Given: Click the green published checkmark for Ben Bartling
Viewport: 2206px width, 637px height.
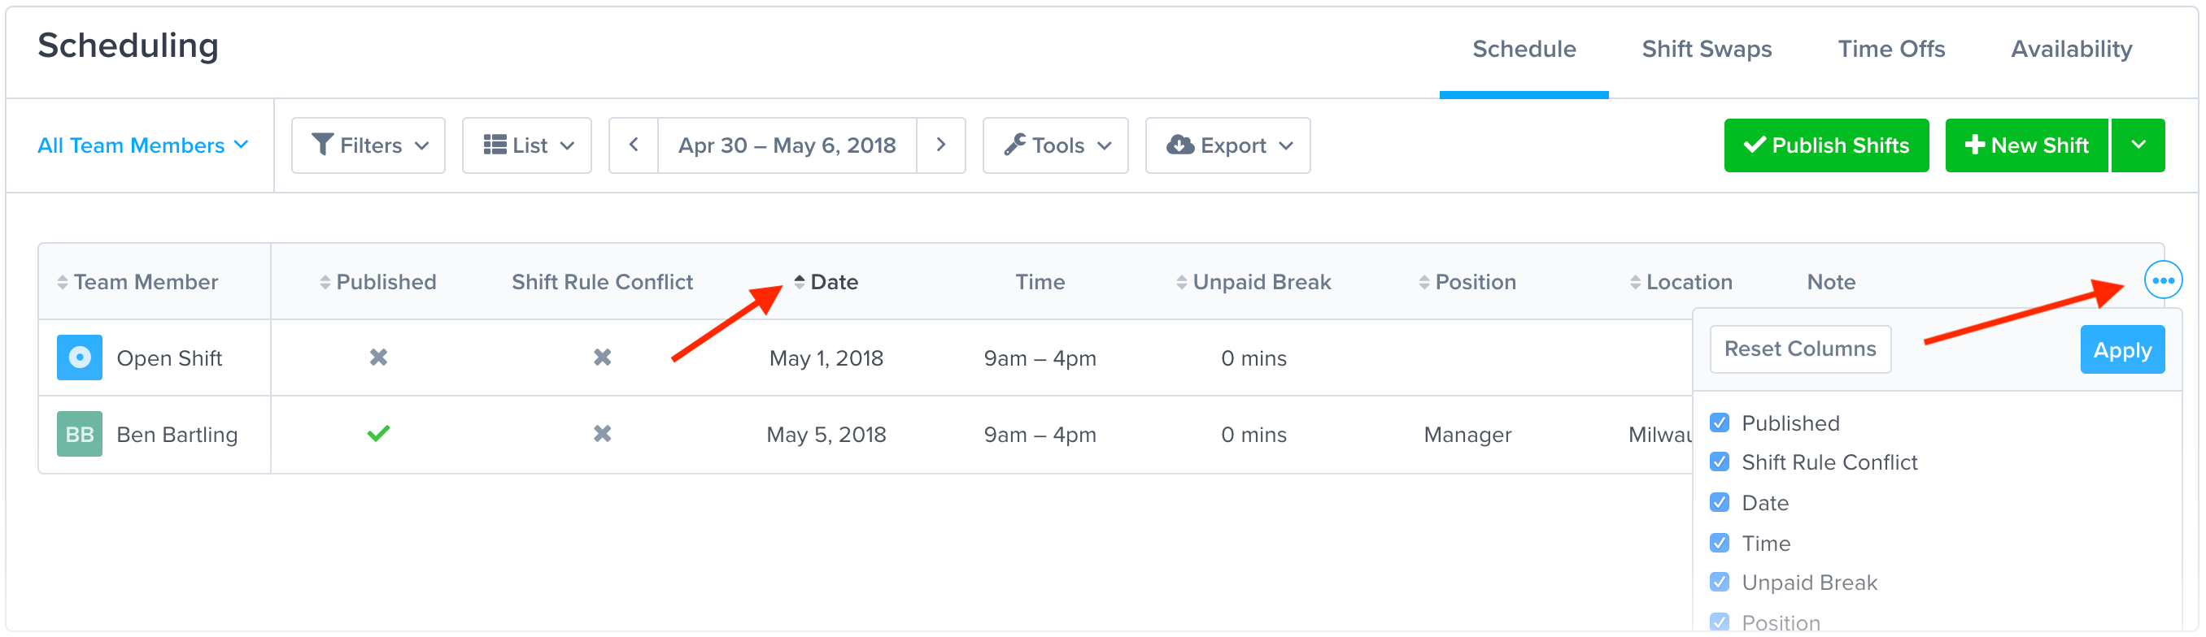Looking at the screenshot, I should (x=378, y=434).
